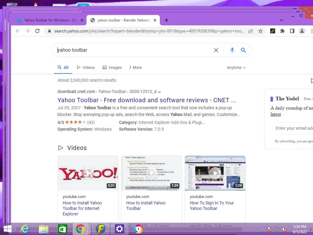Bookmark this page with the star
Screen dimensions: 313x235
(260, 31)
